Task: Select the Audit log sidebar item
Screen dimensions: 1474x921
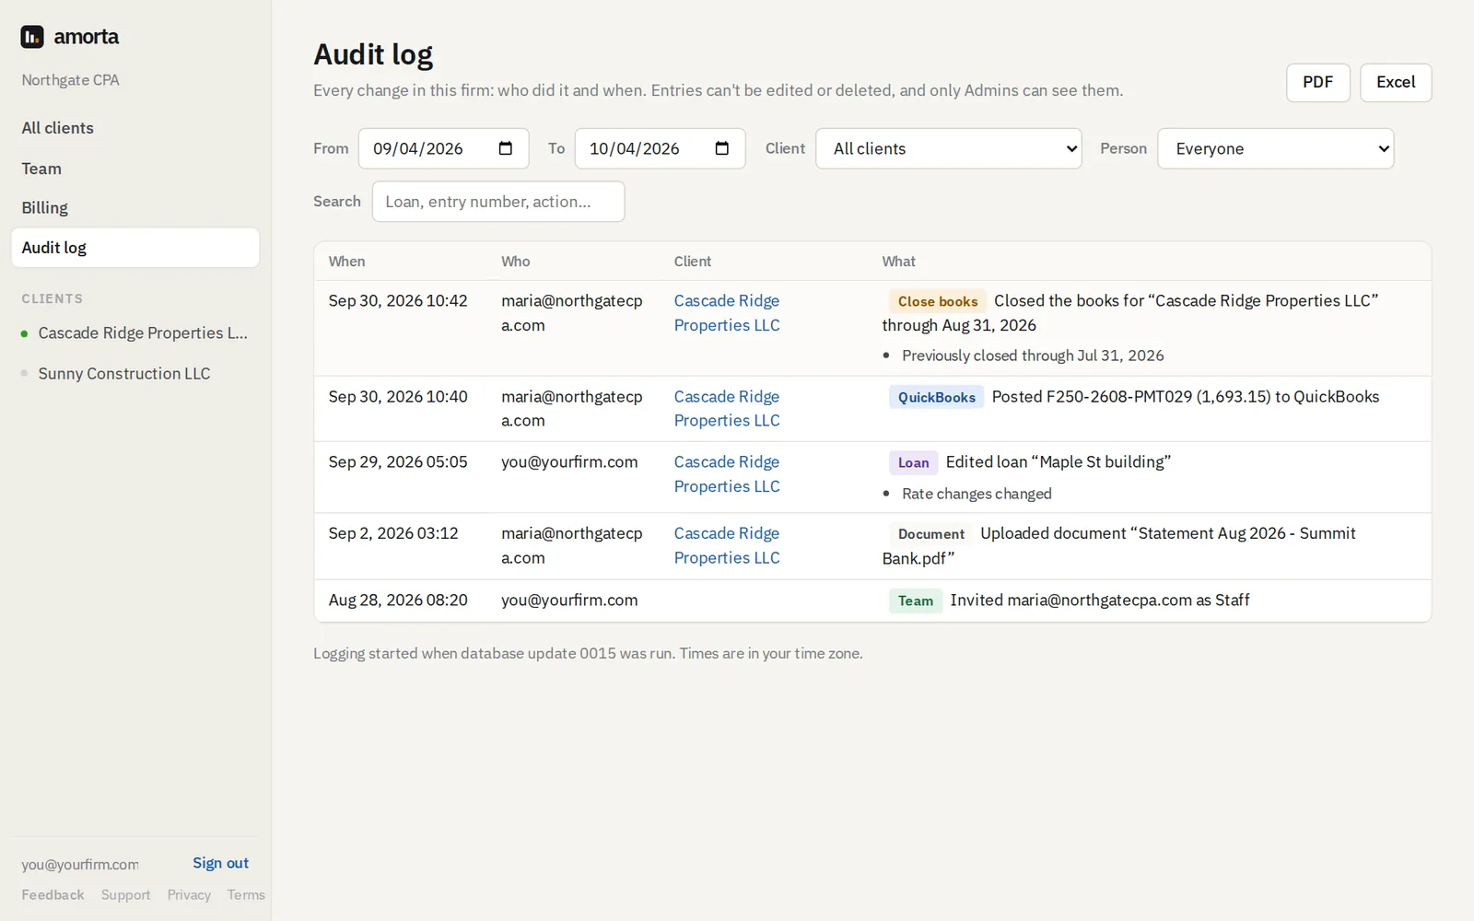Action: tap(135, 248)
